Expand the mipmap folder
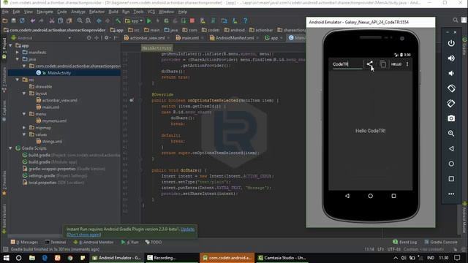Screen dimensions: 468x263 [24, 128]
